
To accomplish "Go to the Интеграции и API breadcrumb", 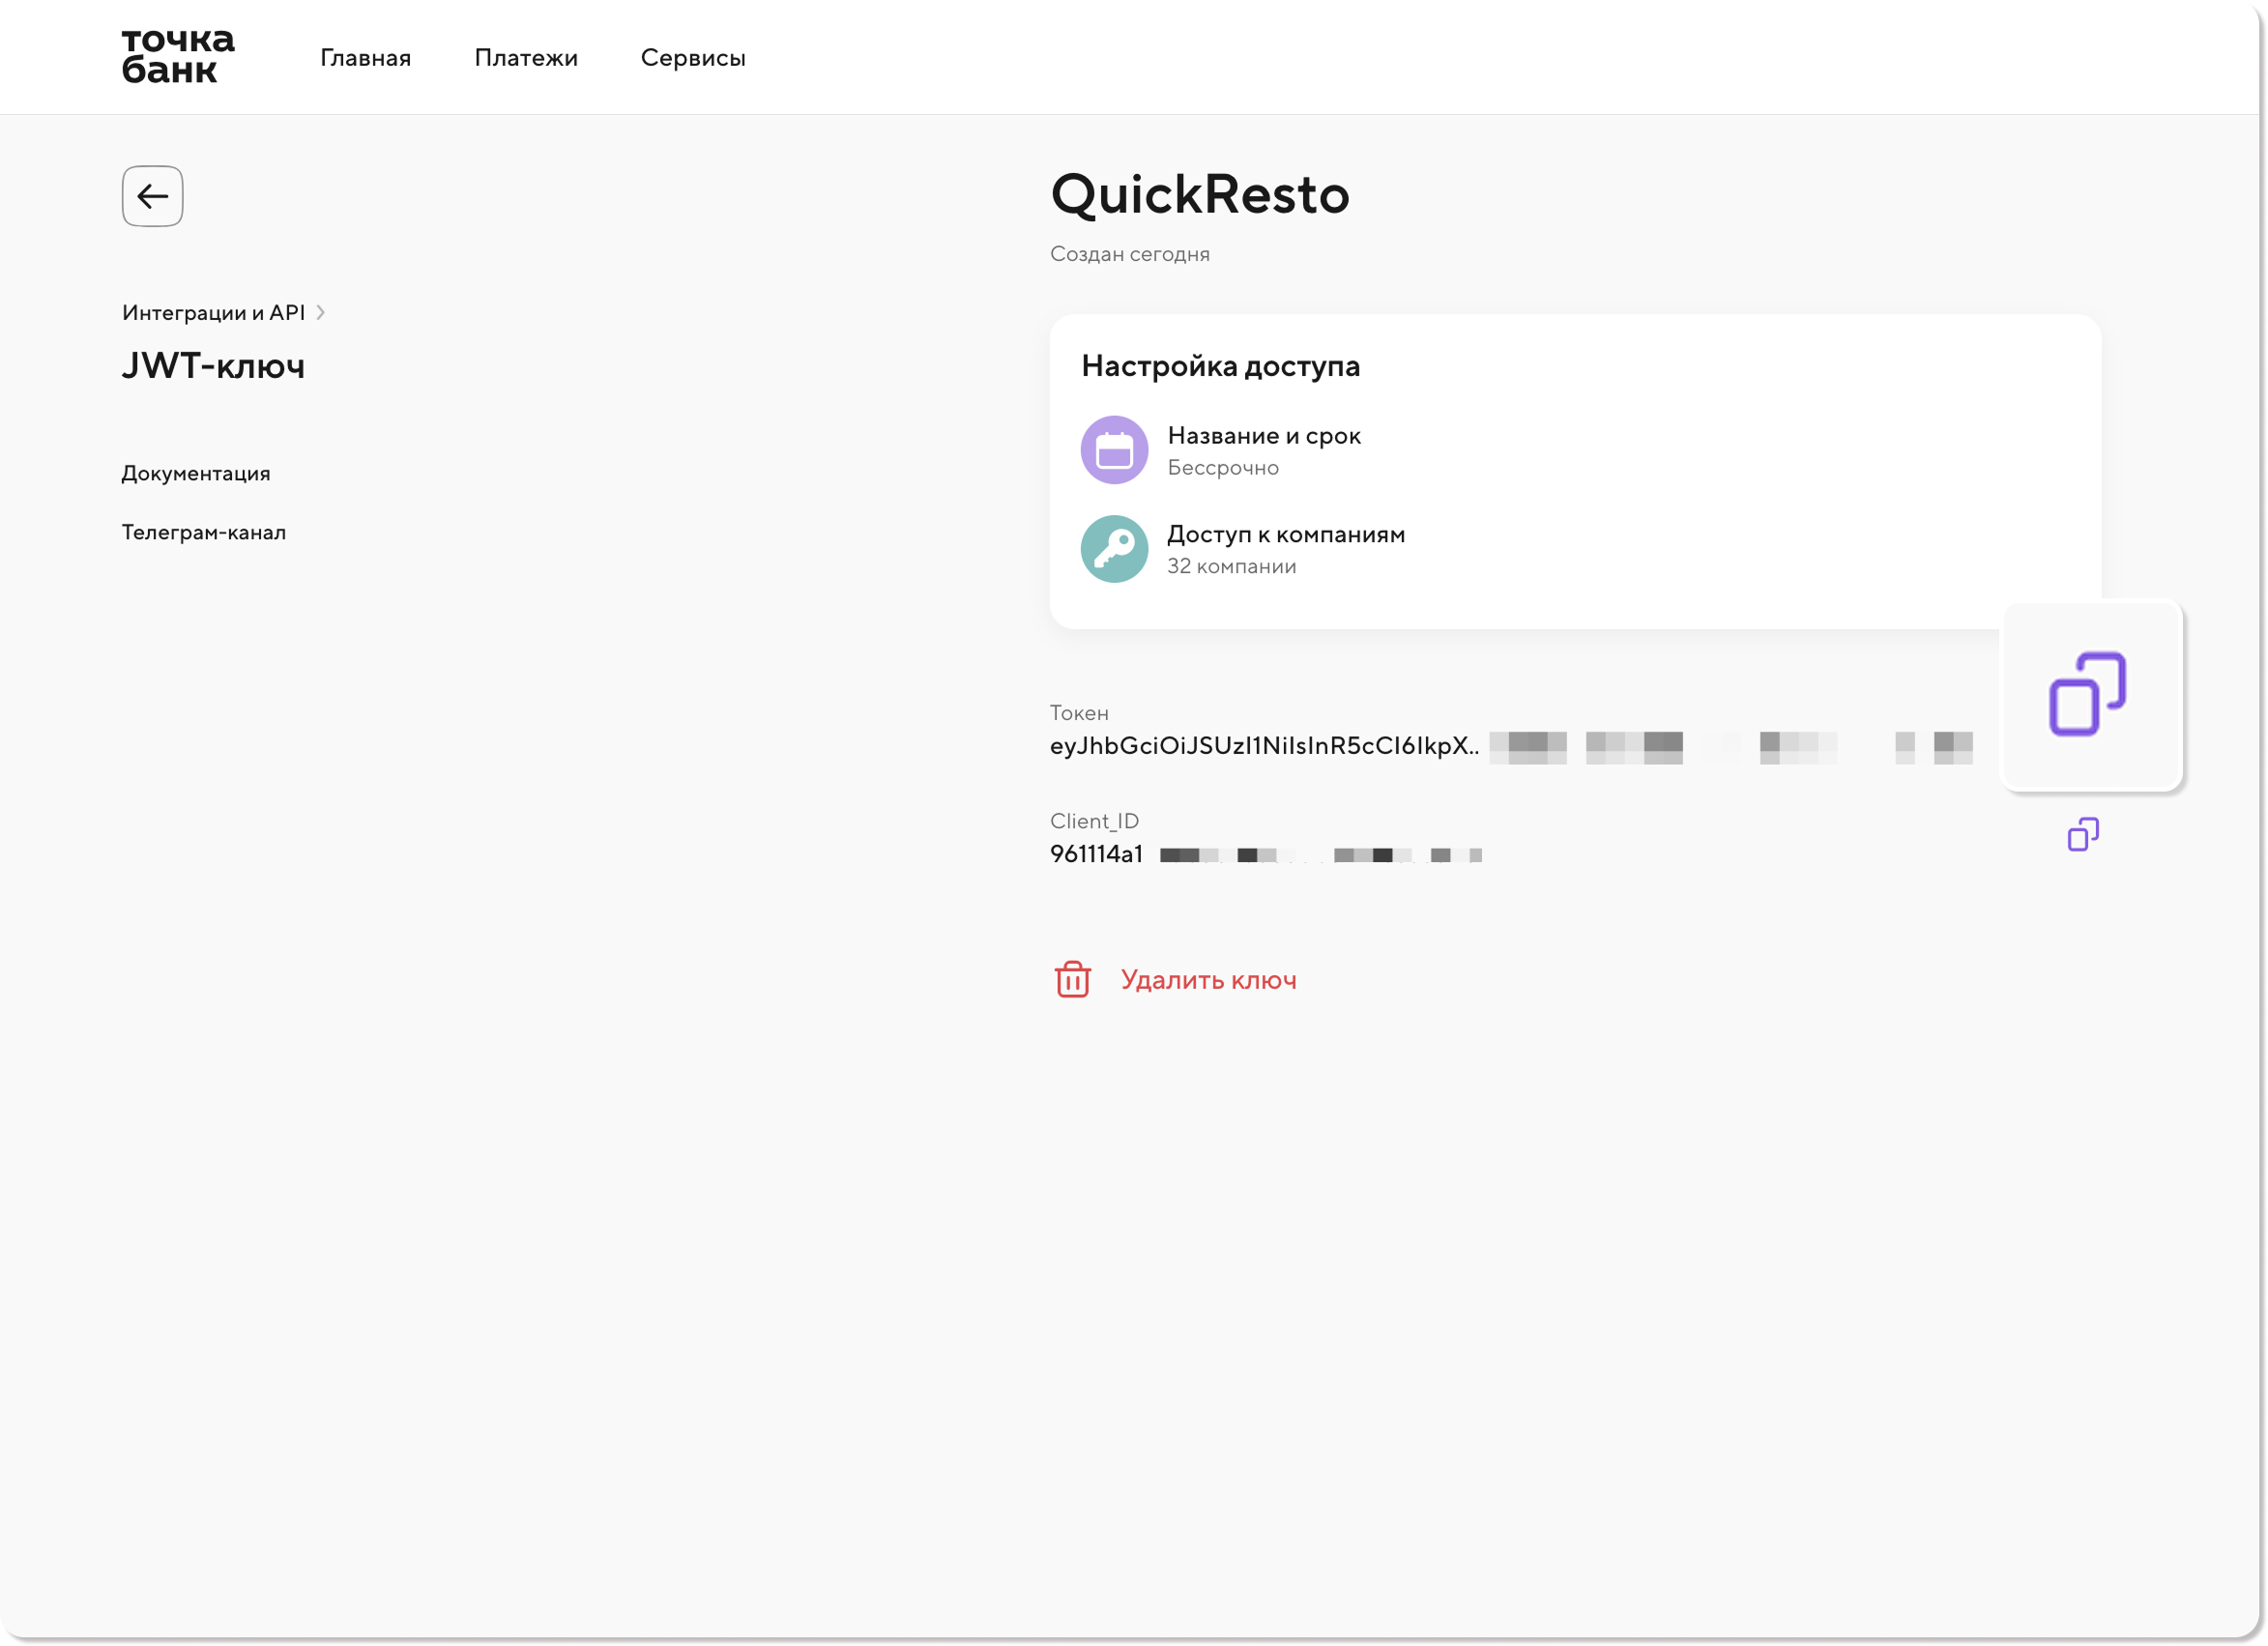I will pyautogui.click(x=213, y=313).
